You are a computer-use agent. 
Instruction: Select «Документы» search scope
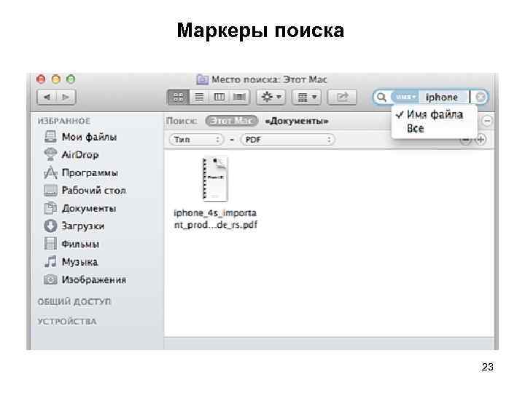[x=297, y=121]
